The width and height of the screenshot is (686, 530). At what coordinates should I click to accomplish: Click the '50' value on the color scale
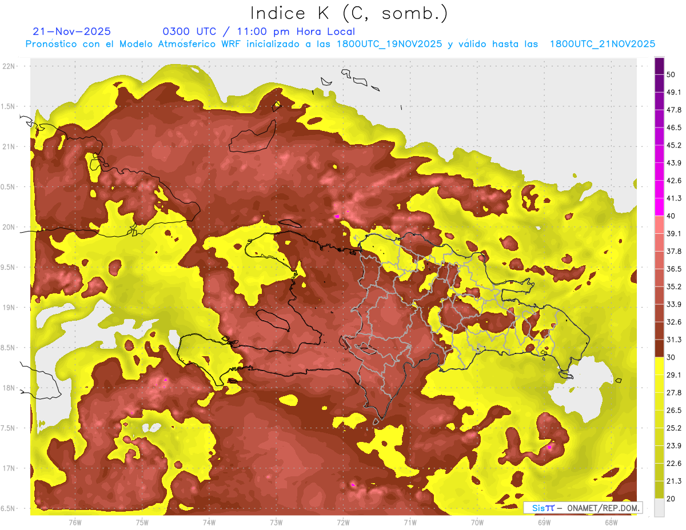tap(671, 75)
